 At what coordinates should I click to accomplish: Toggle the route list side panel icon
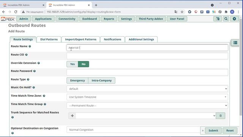(x=235, y=43)
